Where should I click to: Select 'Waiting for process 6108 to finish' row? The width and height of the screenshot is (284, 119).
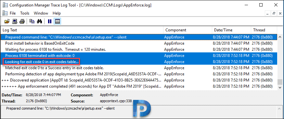click(x=139, y=49)
